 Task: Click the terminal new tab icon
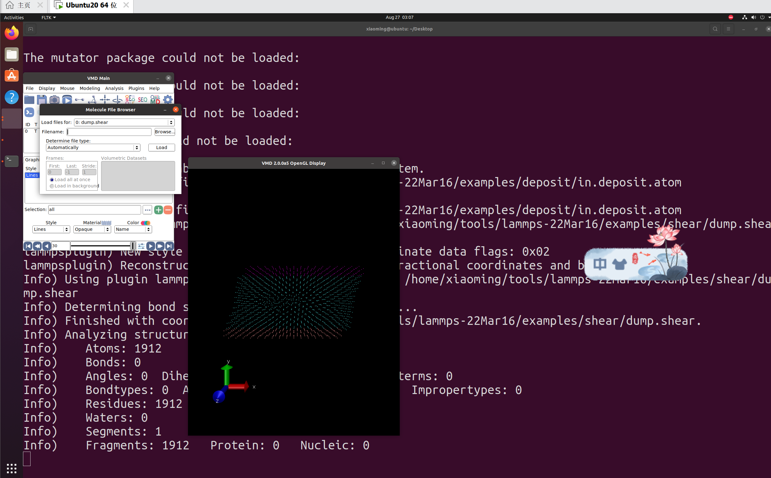pyautogui.click(x=31, y=29)
